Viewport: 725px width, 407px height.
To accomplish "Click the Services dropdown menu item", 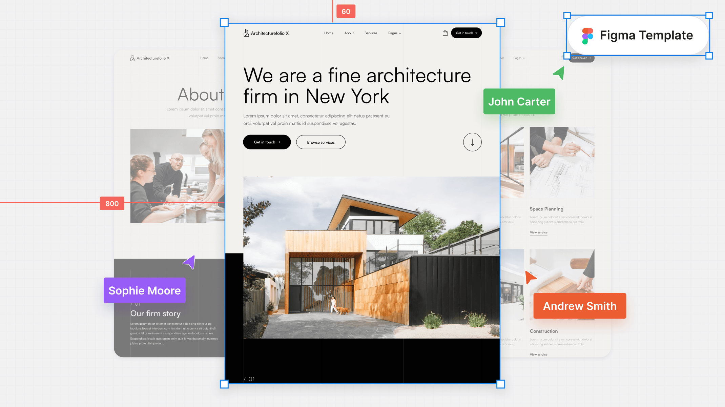I will [371, 33].
